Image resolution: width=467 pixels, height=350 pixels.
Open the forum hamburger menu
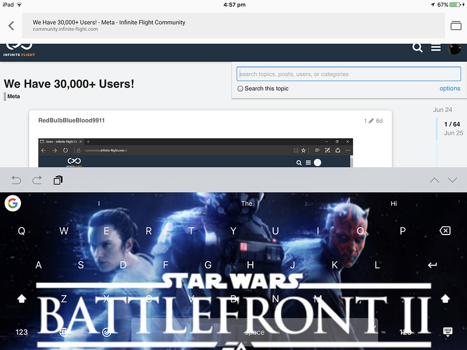coord(435,48)
